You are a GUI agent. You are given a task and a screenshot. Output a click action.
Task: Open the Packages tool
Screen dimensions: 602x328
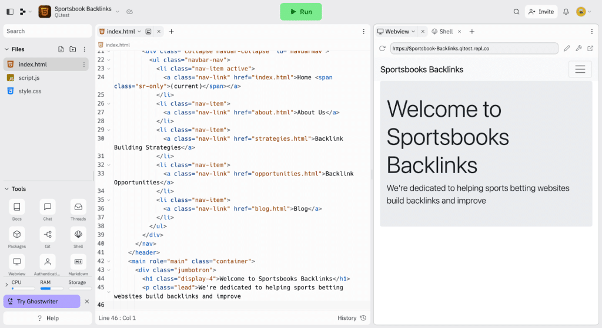click(x=16, y=235)
